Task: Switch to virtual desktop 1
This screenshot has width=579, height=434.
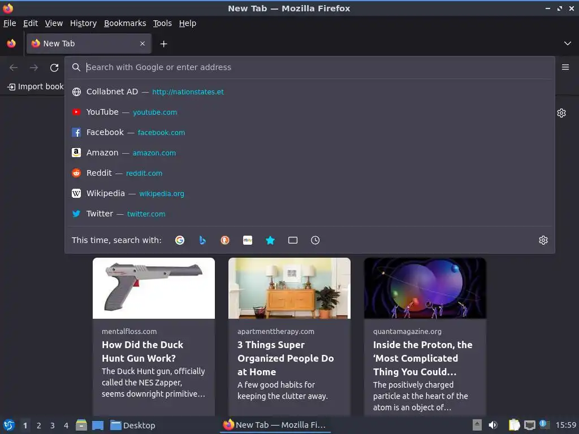Action: point(25,426)
